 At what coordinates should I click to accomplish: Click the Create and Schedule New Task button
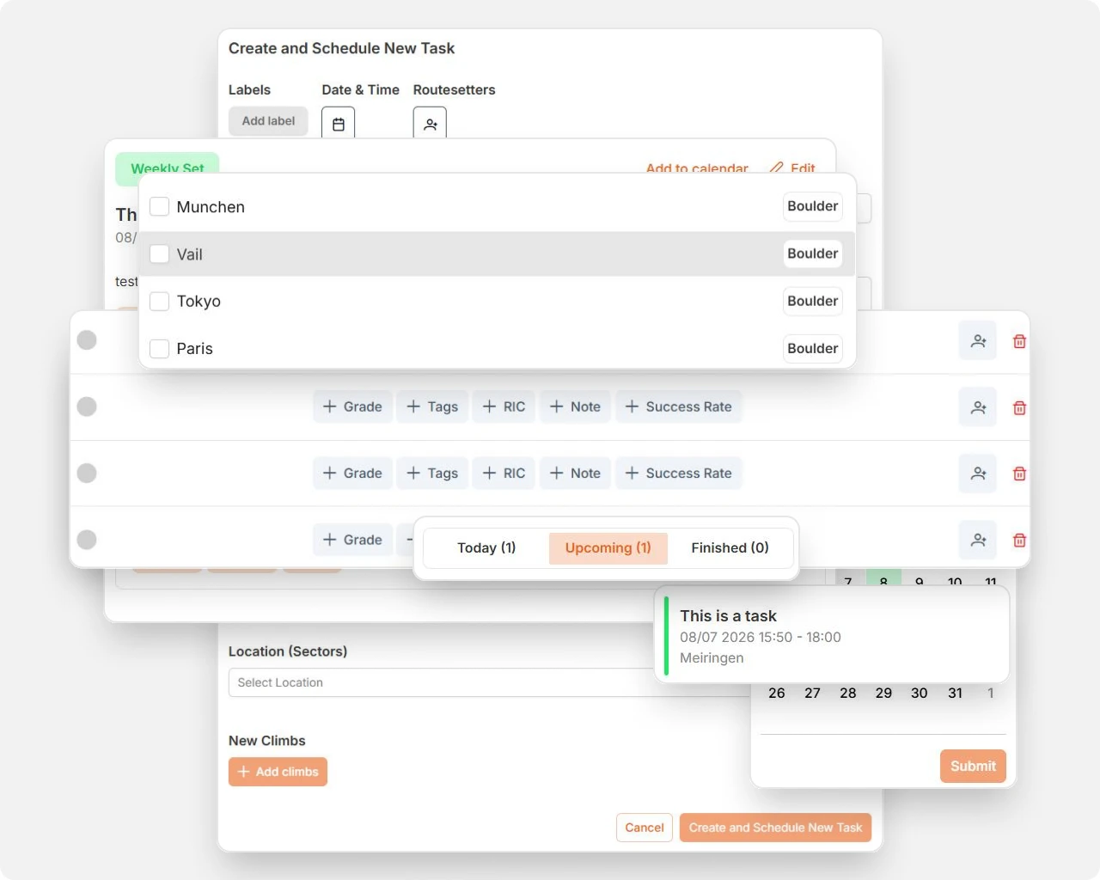[x=775, y=828]
